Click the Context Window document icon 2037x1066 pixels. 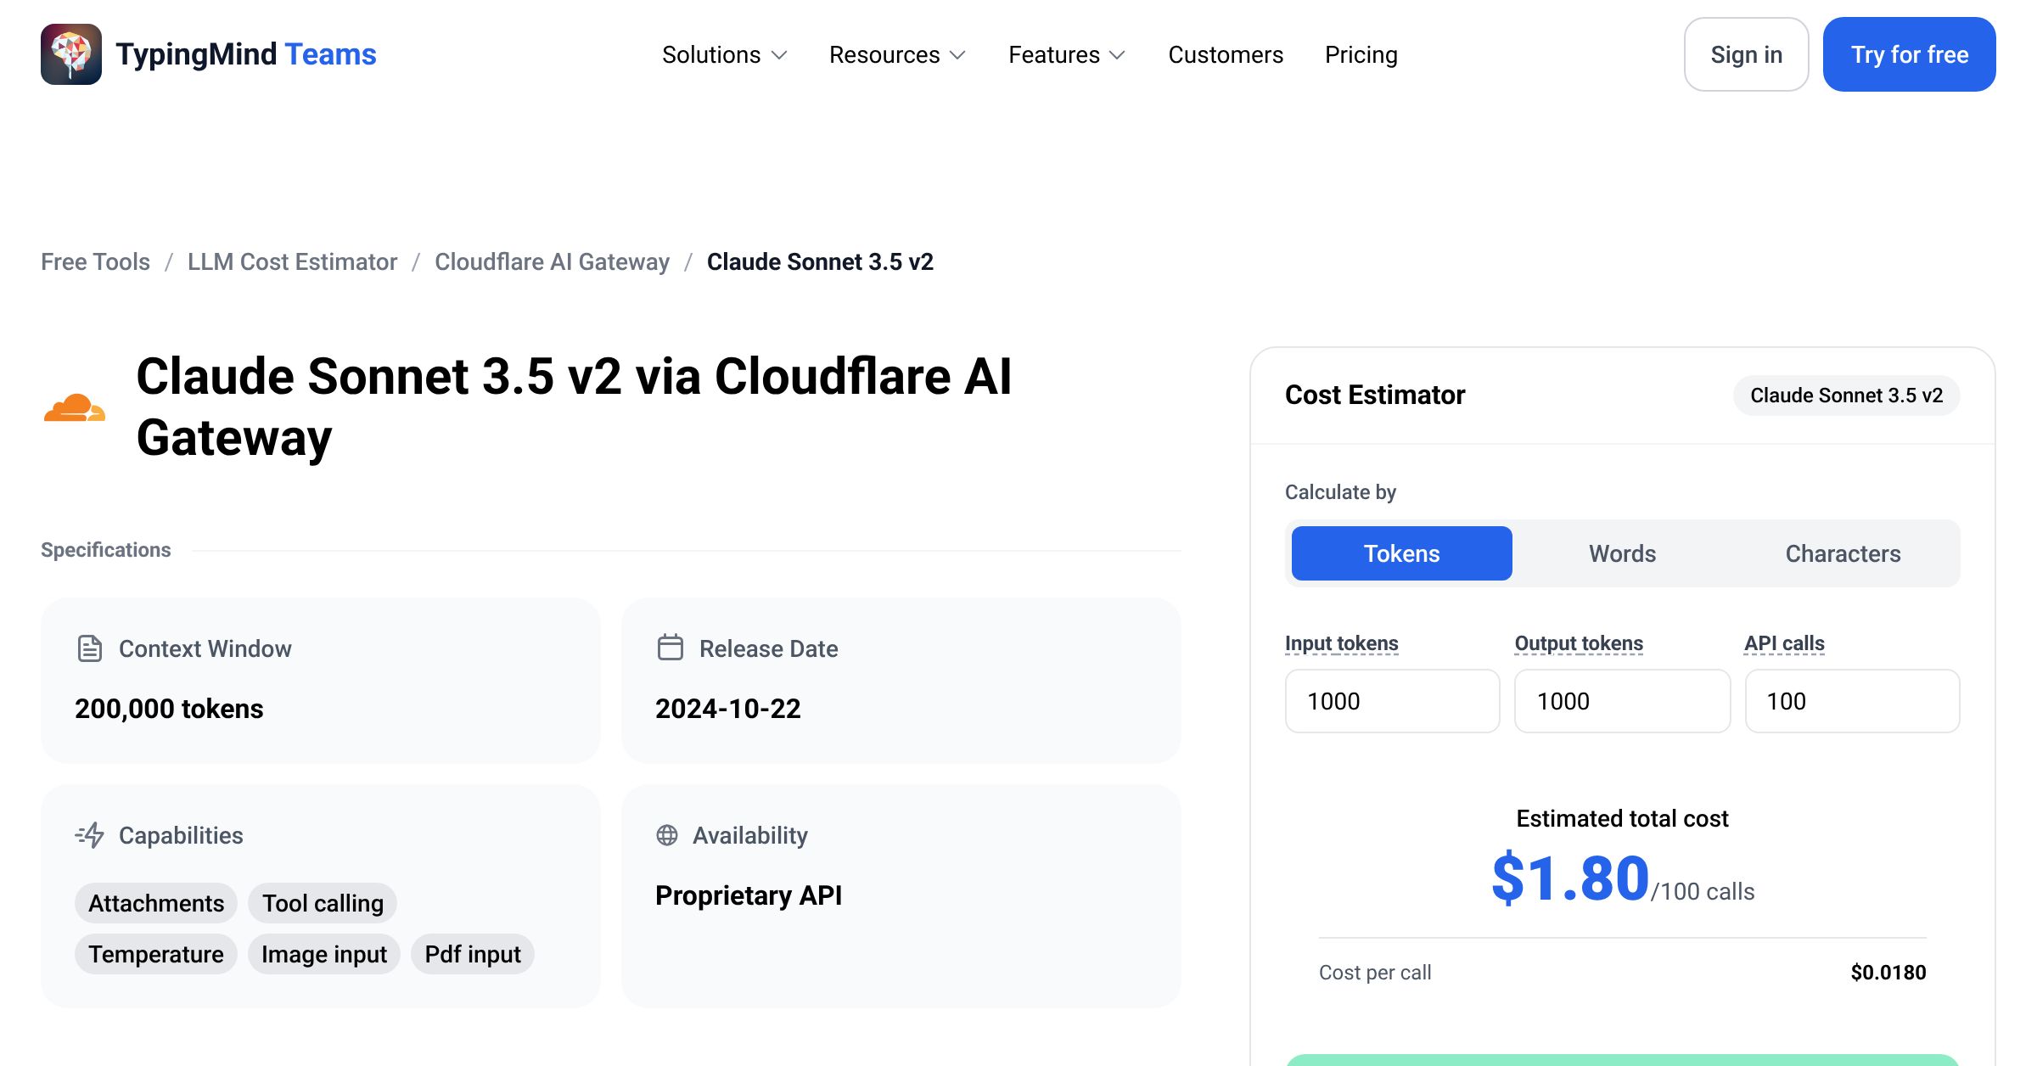(90, 648)
